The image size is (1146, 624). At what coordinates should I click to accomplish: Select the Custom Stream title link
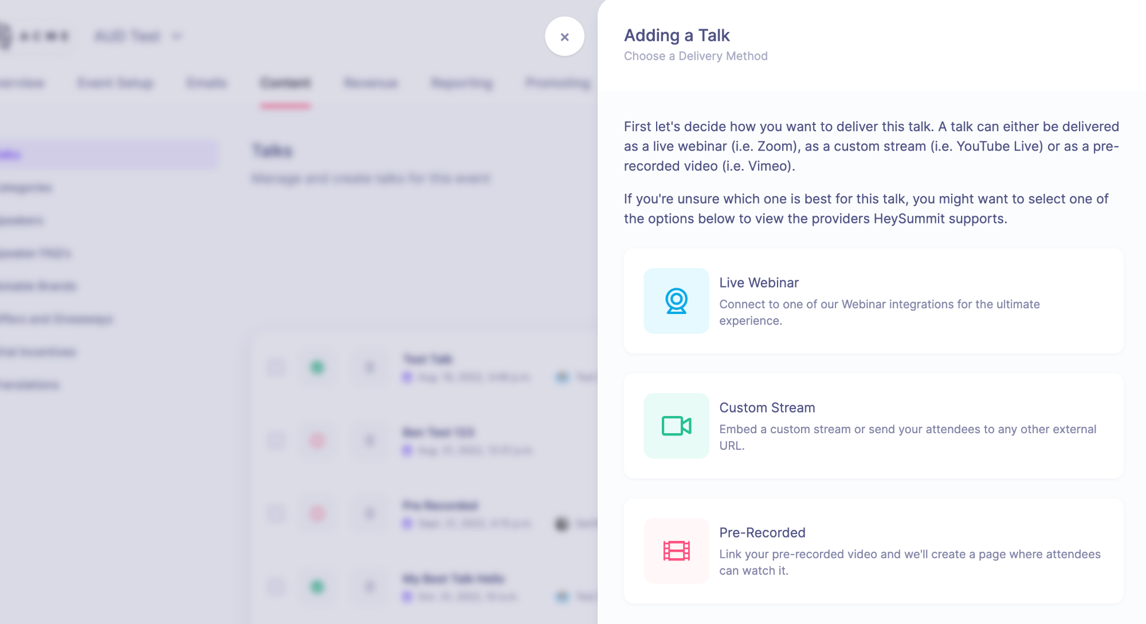767,407
